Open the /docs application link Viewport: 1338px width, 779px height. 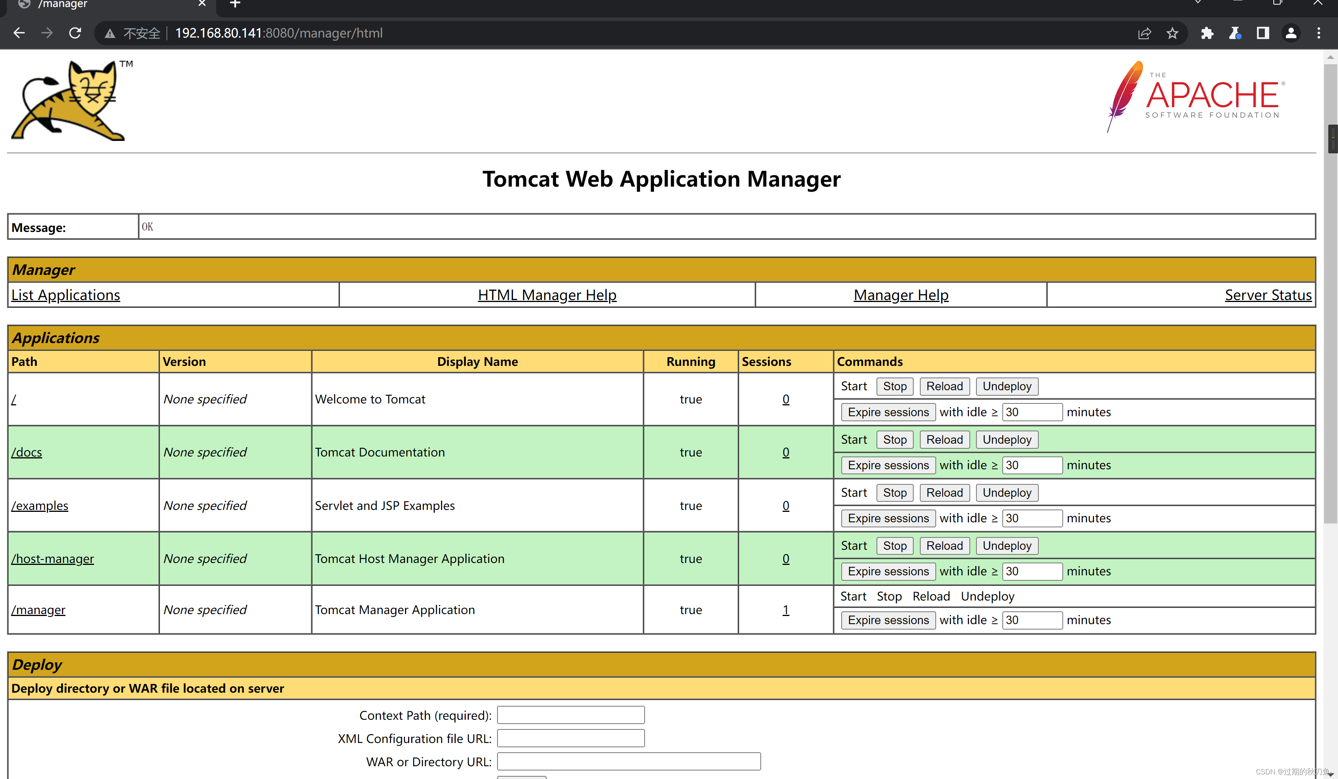27,452
